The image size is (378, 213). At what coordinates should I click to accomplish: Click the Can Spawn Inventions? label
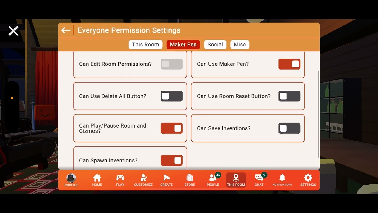(108, 160)
